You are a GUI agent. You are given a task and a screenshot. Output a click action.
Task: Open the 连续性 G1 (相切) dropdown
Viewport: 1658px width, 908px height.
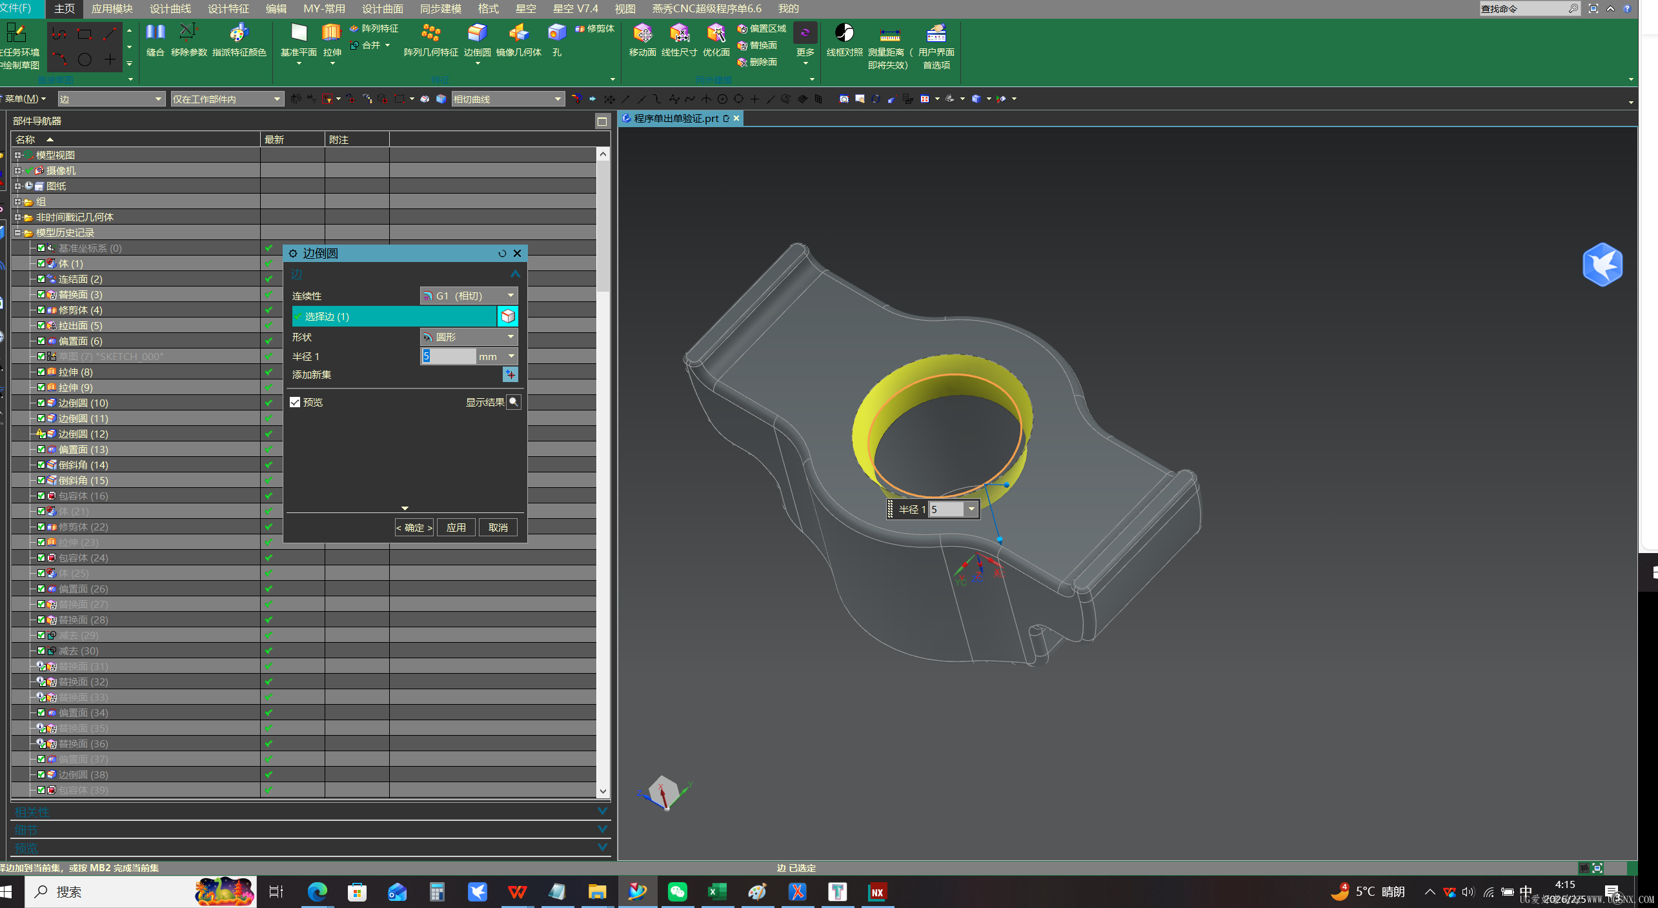[x=469, y=296]
